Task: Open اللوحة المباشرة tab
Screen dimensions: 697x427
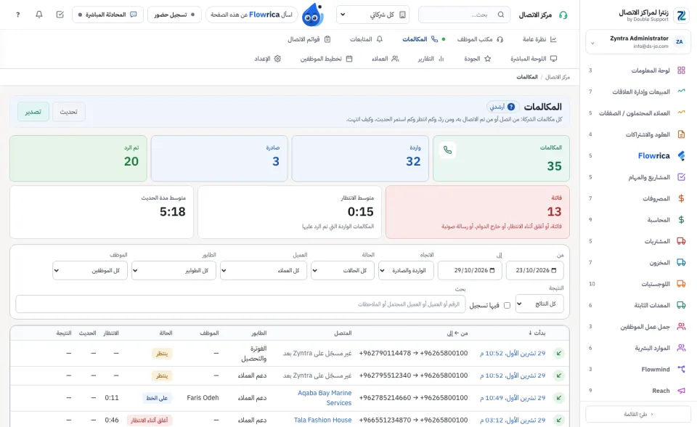Action: point(534,59)
